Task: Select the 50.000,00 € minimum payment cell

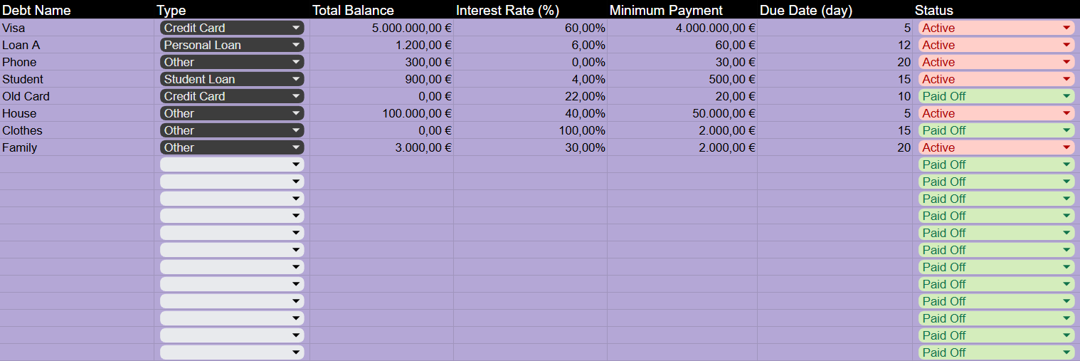Action: tap(682, 113)
